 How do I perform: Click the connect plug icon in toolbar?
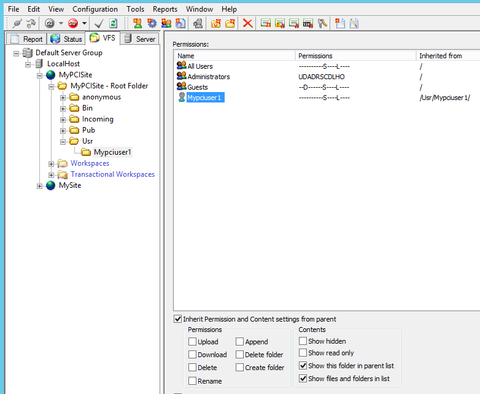coord(17,23)
